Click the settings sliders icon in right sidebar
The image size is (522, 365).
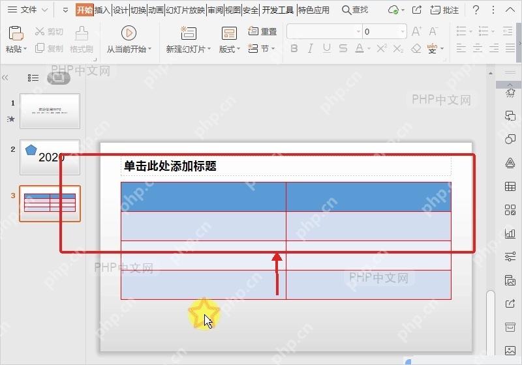(x=510, y=257)
